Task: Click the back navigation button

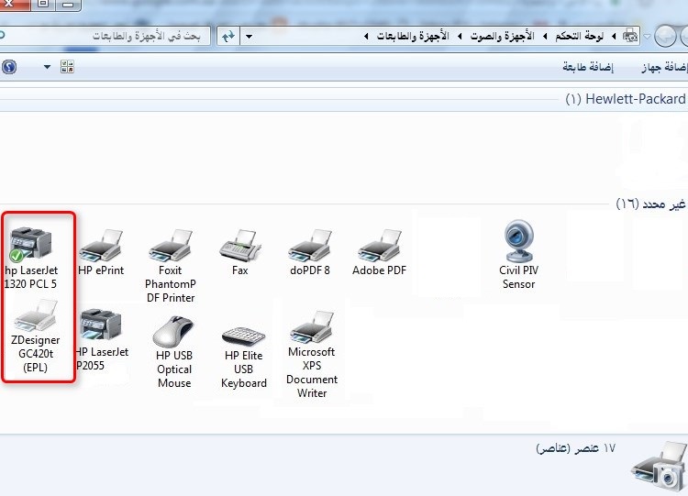Action: point(665,36)
